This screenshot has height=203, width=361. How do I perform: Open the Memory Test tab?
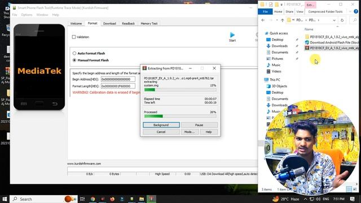pos(149,24)
